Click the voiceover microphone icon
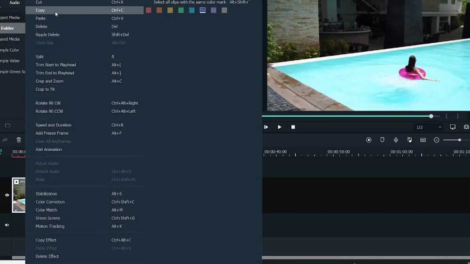 (396, 140)
